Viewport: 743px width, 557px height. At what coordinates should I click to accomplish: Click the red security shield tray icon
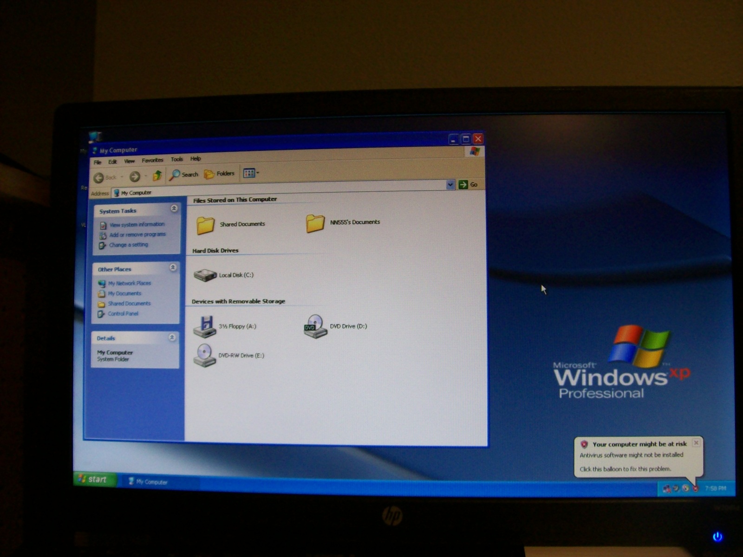[x=695, y=488]
